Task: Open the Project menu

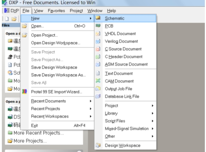Action: click(76, 10)
